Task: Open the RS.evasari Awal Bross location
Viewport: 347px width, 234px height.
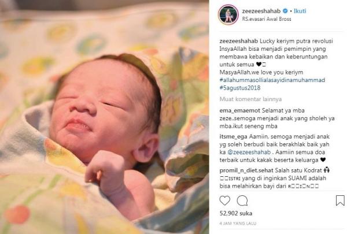Action: coord(267,19)
